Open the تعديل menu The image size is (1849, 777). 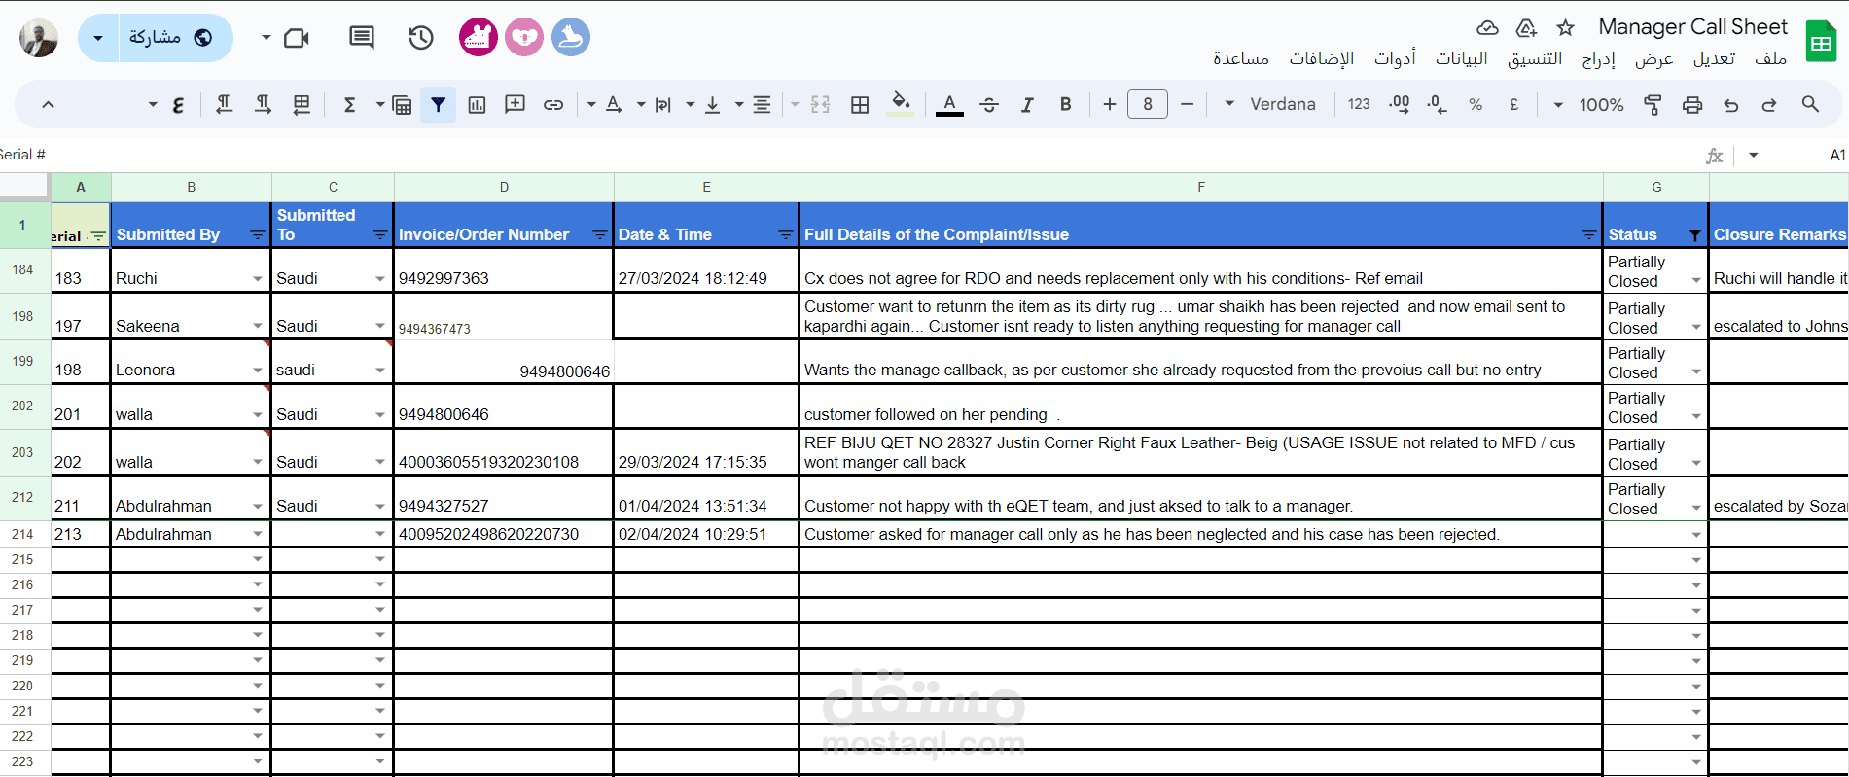click(1714, 58)
